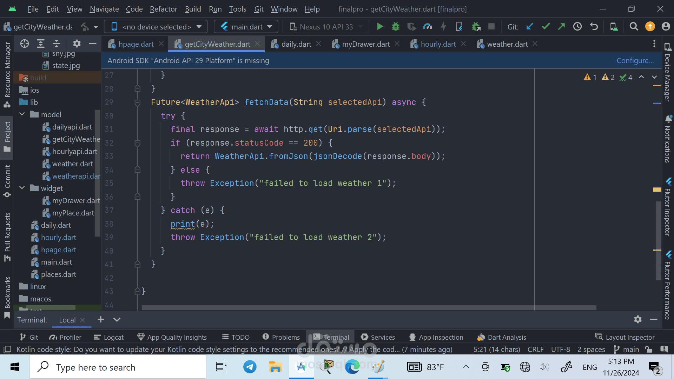Toggle the Resource Manager side panel
The width and height of the screenshot is (674, 379).
pyautogui.click(x=7, y=74)
